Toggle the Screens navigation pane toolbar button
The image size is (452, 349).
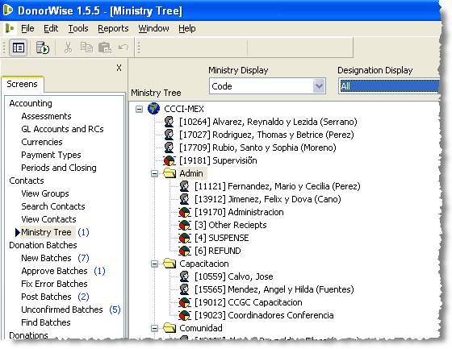(x=18, y=48)
